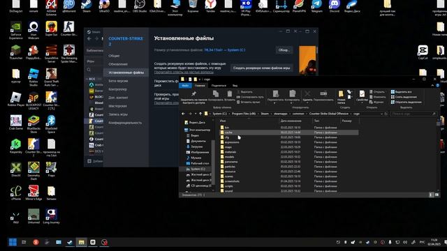Screen dimensions: 447x251
Task: Open the Unturned desktop shortcut
Action: point(34,216)
